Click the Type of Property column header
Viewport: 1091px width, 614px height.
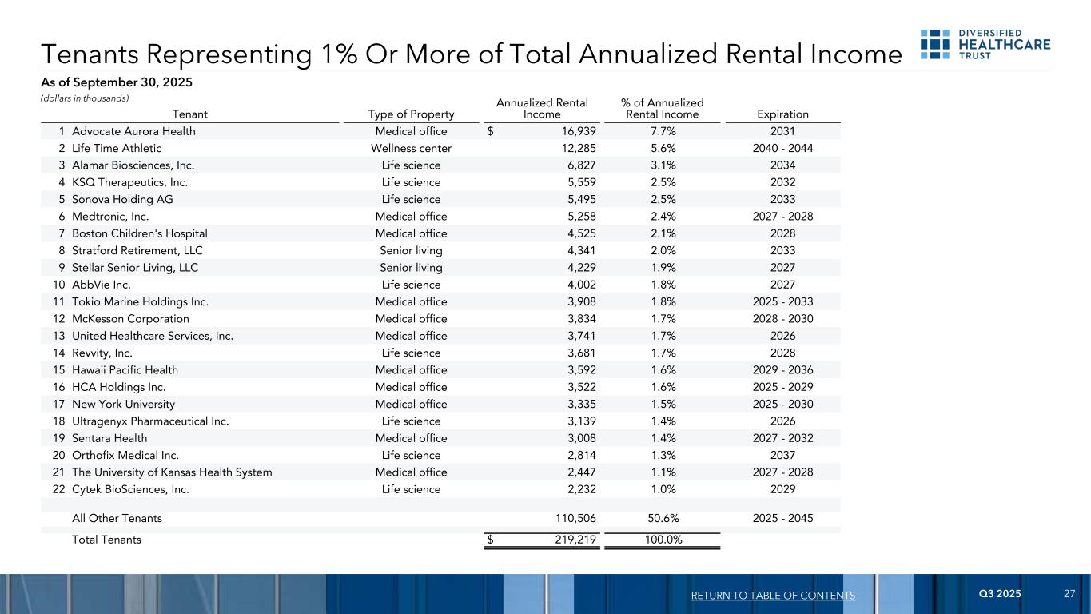point(411,114)
